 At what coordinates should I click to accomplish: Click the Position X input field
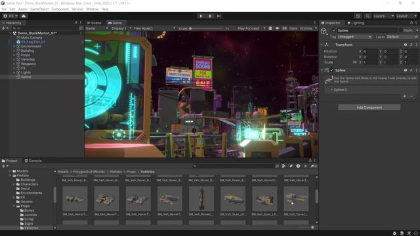coord(370,51)
